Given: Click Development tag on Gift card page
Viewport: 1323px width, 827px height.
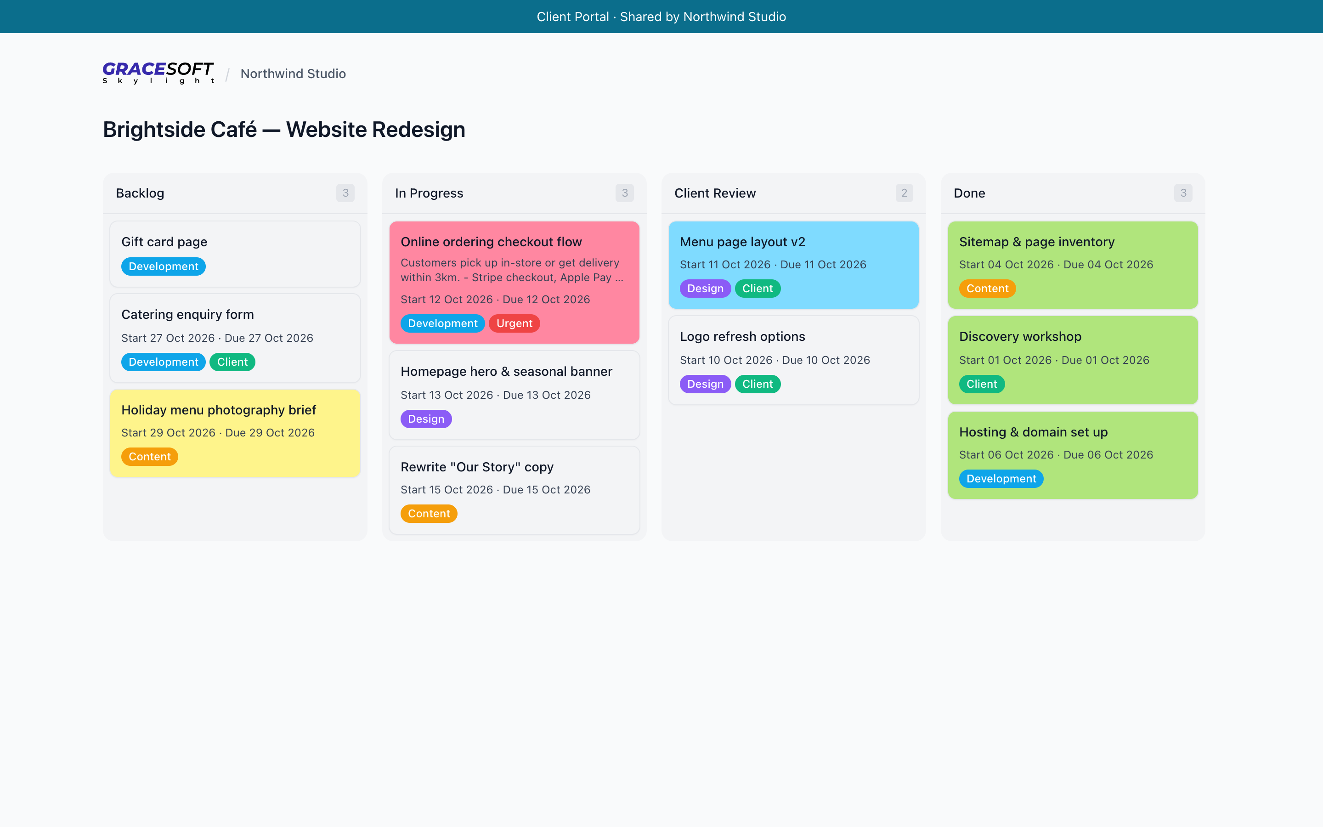Looking at the screenshot, I should (x=164, y=266).
